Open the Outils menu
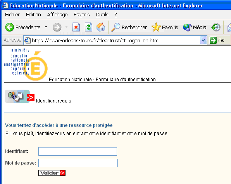Image resolution: width=231 pixels, height=184 pixels. [102, 15]
